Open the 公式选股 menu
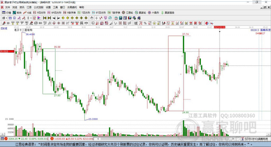Screen dimensions: 271x147 (39, 7)
